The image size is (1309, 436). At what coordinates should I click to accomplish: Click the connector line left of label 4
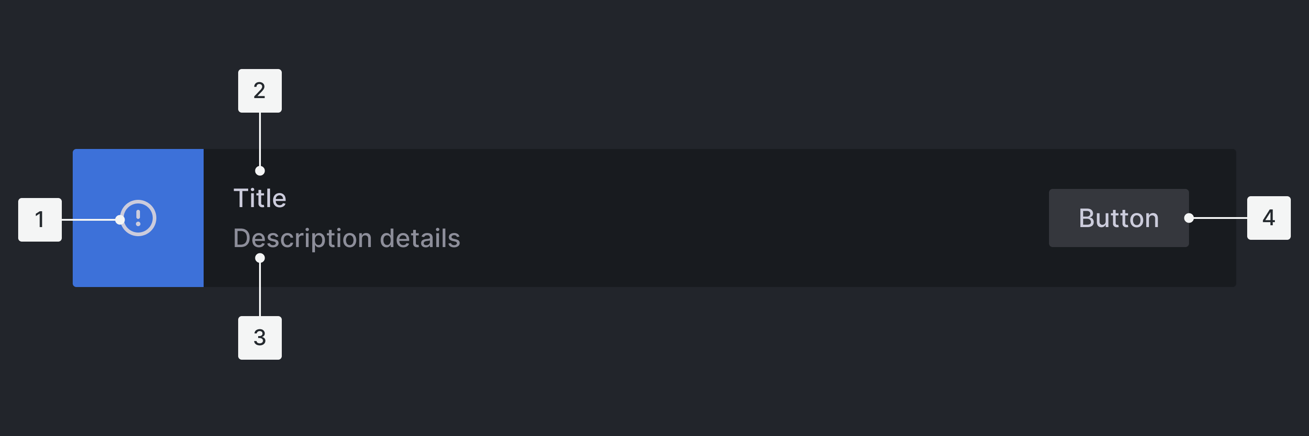[1219, 218]
